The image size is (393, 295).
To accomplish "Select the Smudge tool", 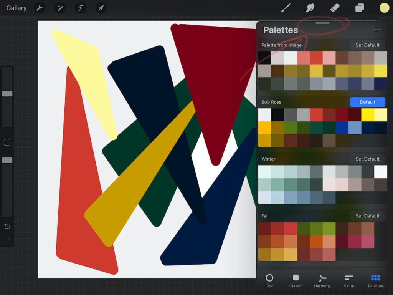I will [x=310, y=8].
